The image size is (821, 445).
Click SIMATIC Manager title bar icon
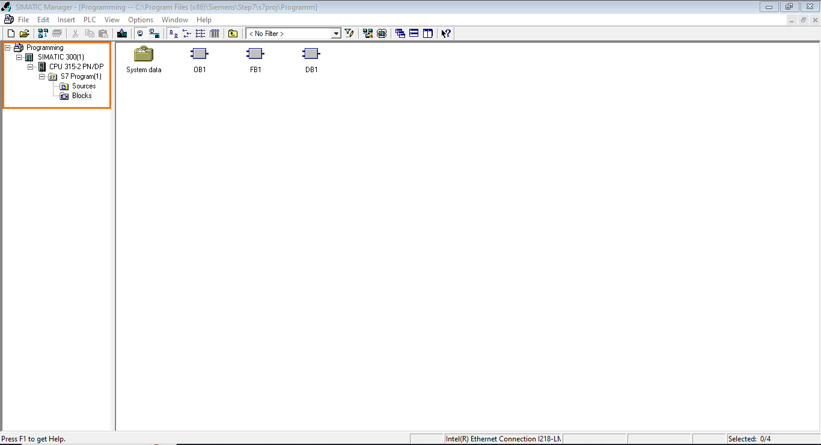click(8, 7)
